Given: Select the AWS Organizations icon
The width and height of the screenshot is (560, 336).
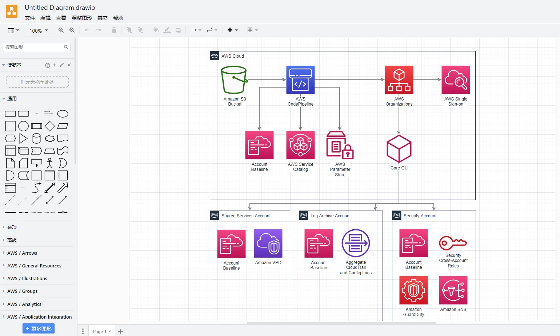Looking at the screenshot, I should tap(399, 80).
